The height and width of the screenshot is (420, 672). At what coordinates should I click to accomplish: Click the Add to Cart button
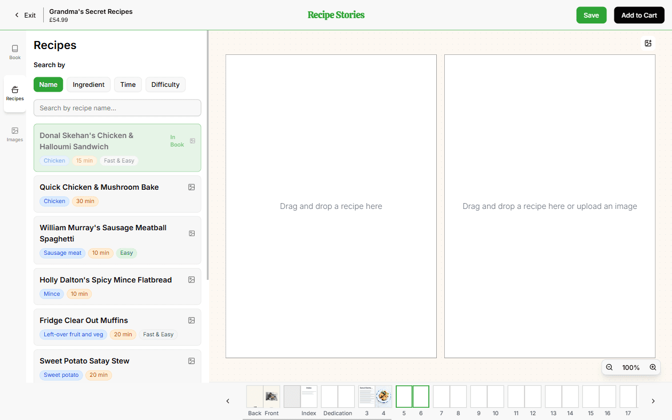(639, 15)
